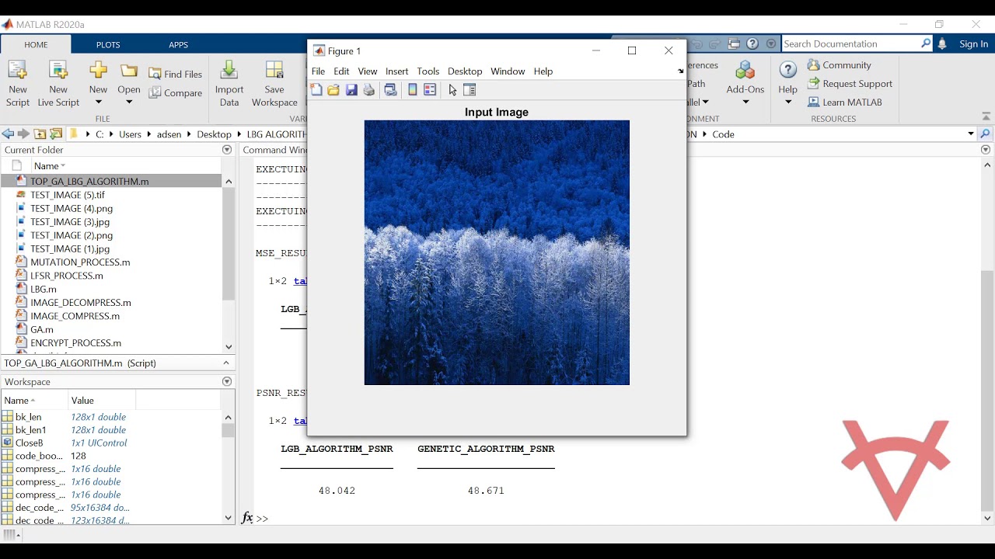
Task: Click Import Data in the ribbon
Action: [x=229, y=84]
